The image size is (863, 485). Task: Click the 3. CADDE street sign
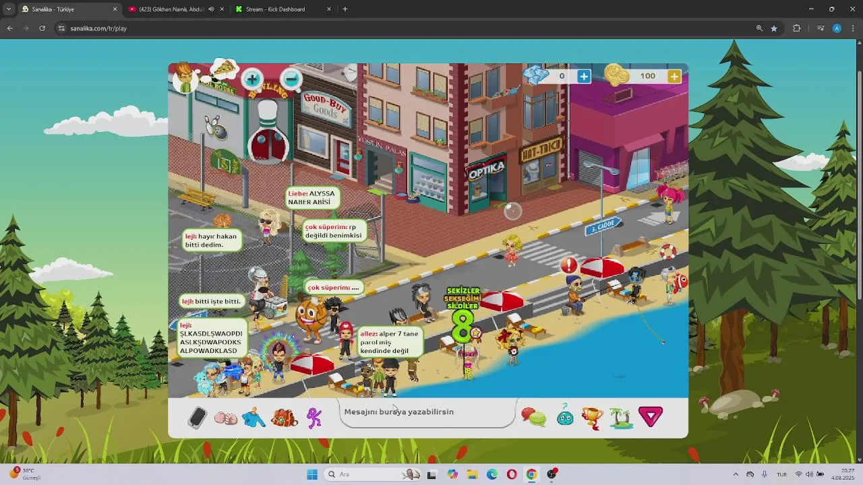tap(603, 226)
